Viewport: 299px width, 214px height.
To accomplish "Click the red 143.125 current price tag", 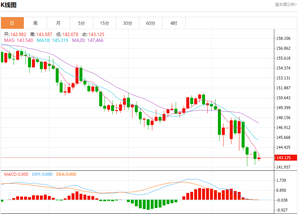I will point(285,158).
